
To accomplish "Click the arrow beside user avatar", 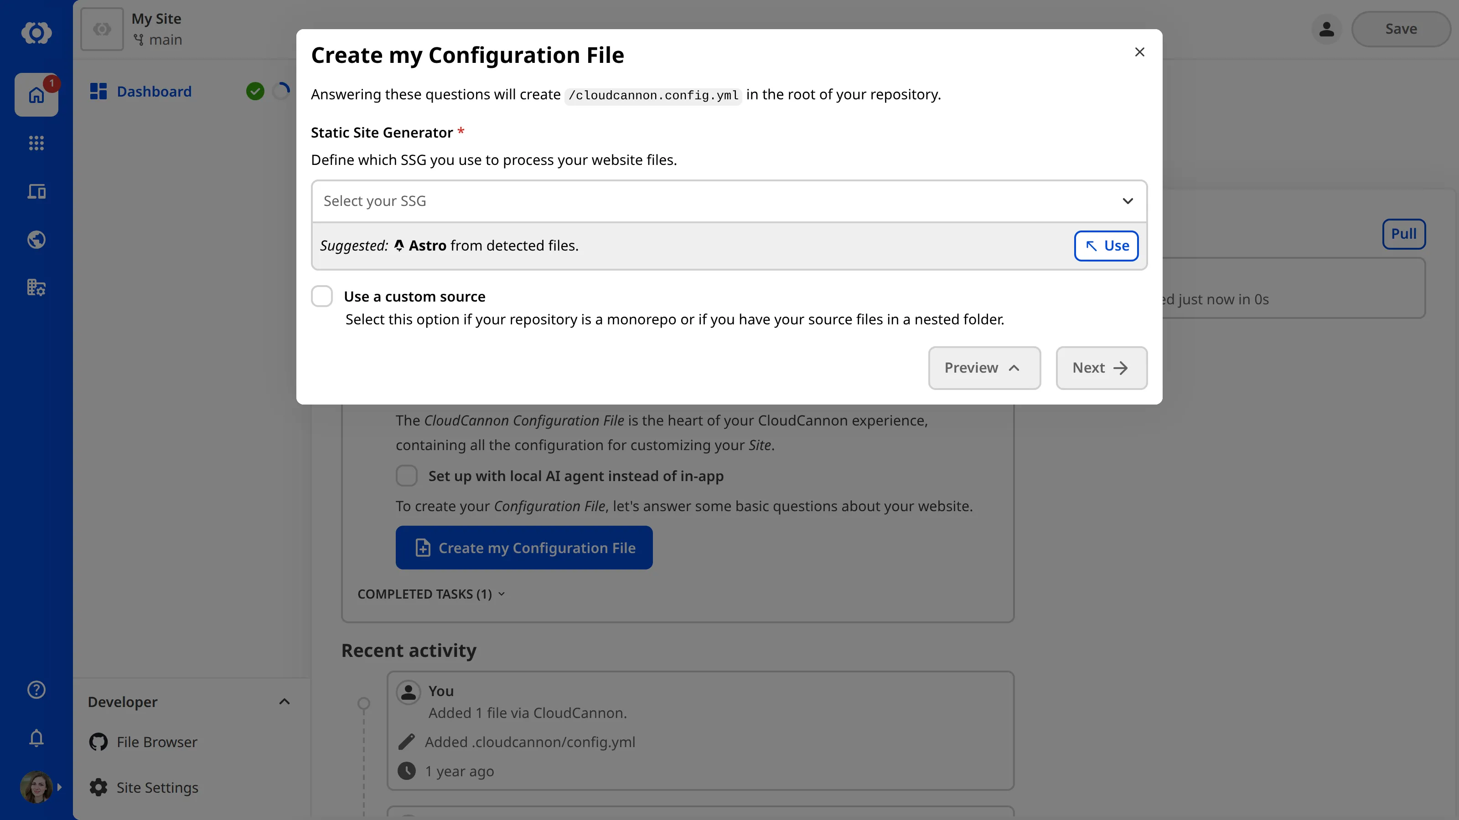I will point(59,787).
